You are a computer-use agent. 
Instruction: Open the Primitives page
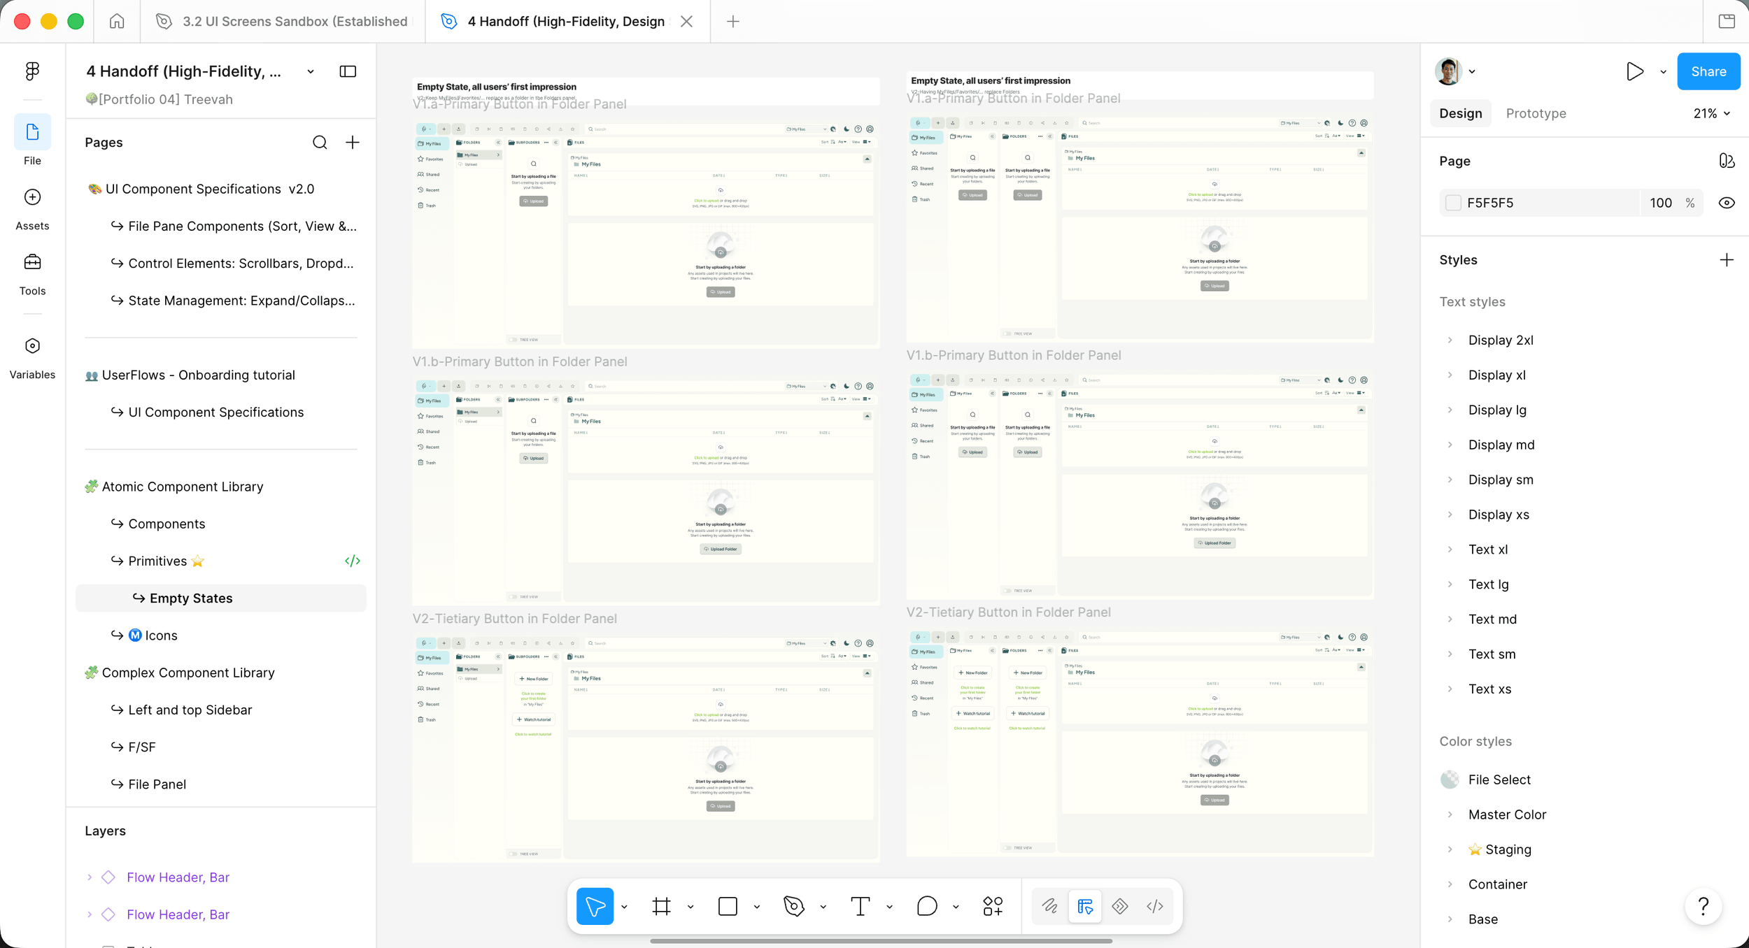(x=157, y=561)
